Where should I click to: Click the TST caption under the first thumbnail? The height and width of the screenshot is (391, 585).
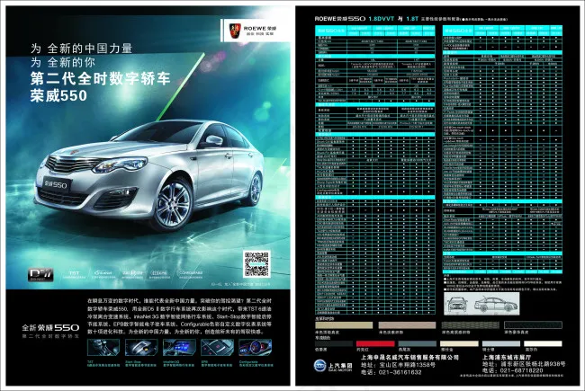[x=103, y=363]
